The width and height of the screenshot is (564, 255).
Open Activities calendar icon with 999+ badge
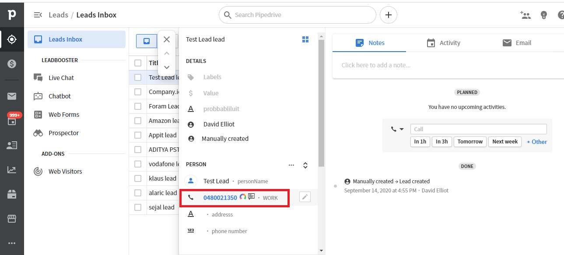click(x=12, y=119)
